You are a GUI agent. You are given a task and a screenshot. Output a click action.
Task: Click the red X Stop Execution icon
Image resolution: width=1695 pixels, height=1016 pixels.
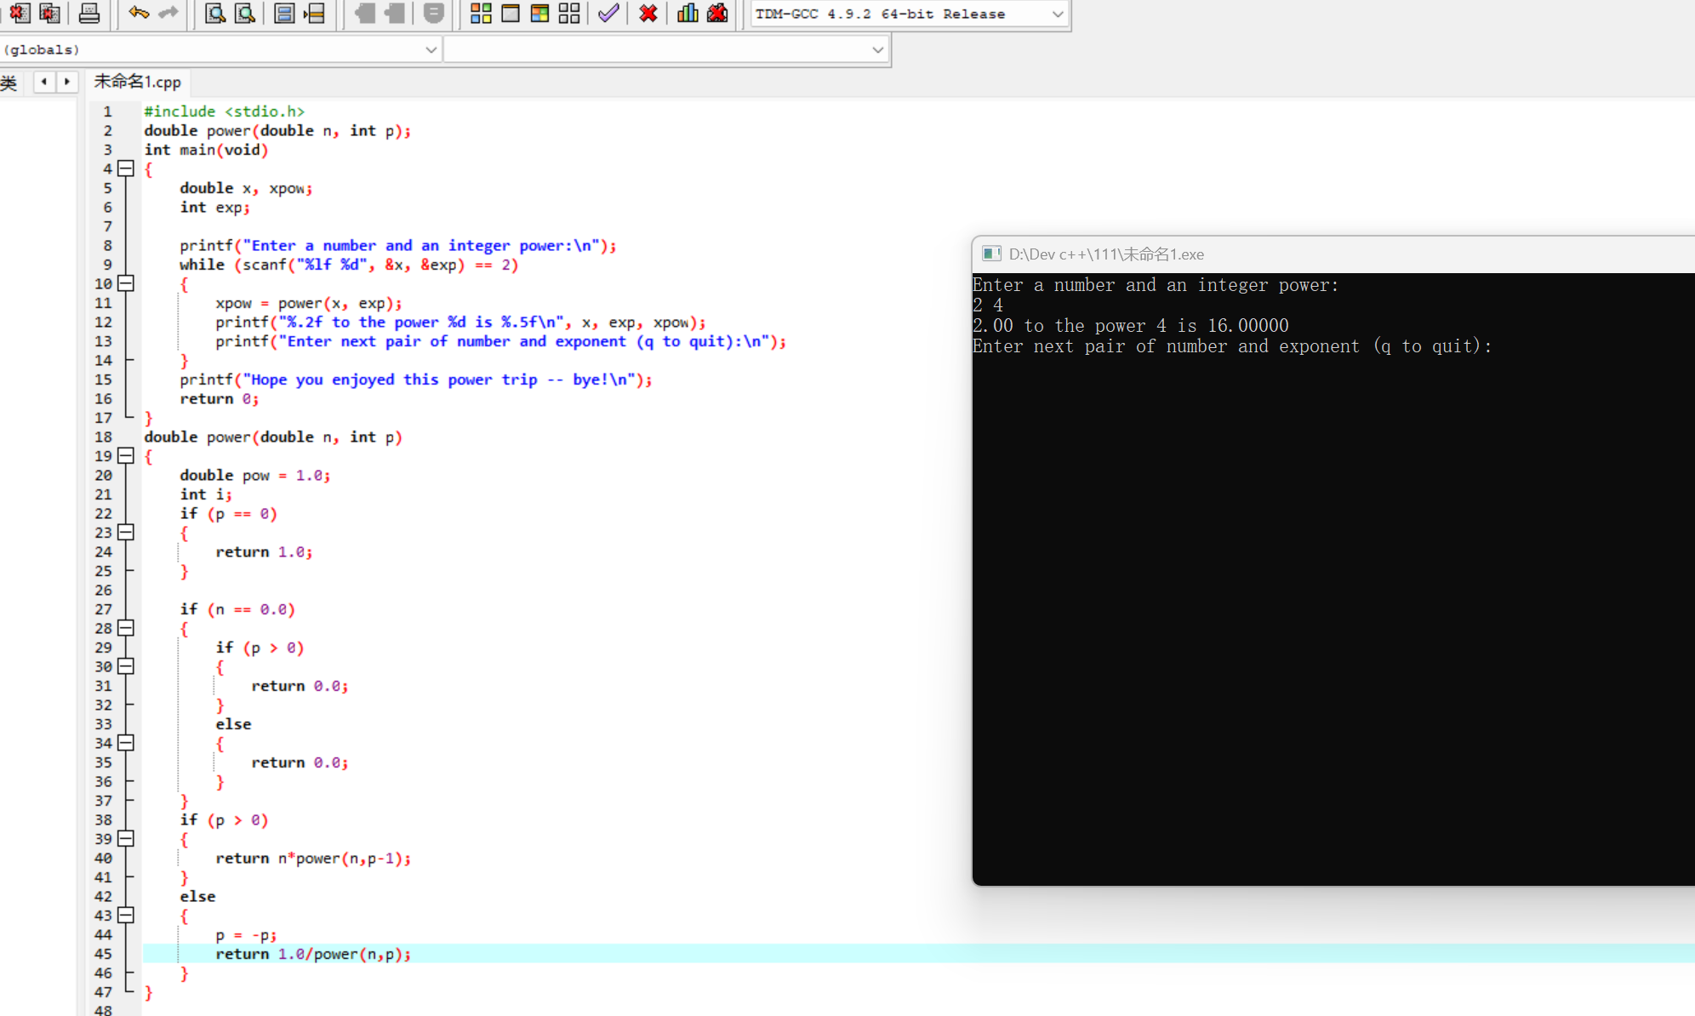648,13
